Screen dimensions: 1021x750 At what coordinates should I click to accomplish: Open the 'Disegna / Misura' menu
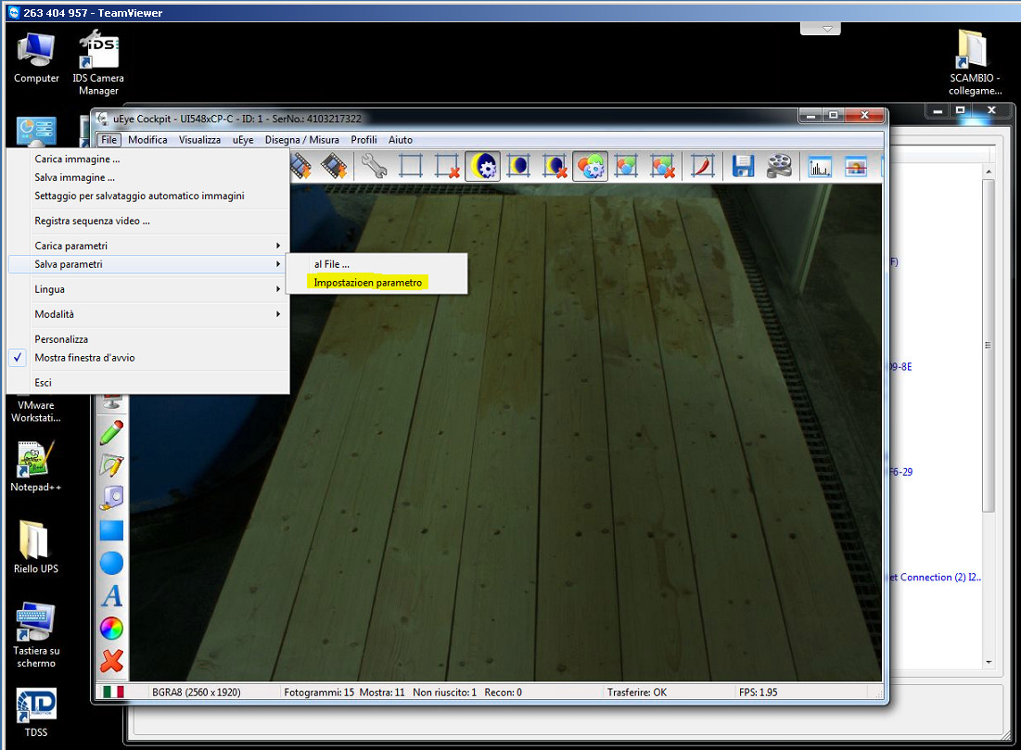tap(301, 139)
